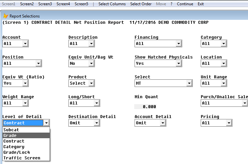248x164 pixels.
Task: Choose Subcat from Level of Detail list
Action: 26,130
